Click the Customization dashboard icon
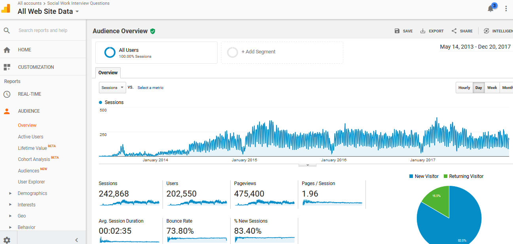 pyautogui.click(x=7, y=67)
